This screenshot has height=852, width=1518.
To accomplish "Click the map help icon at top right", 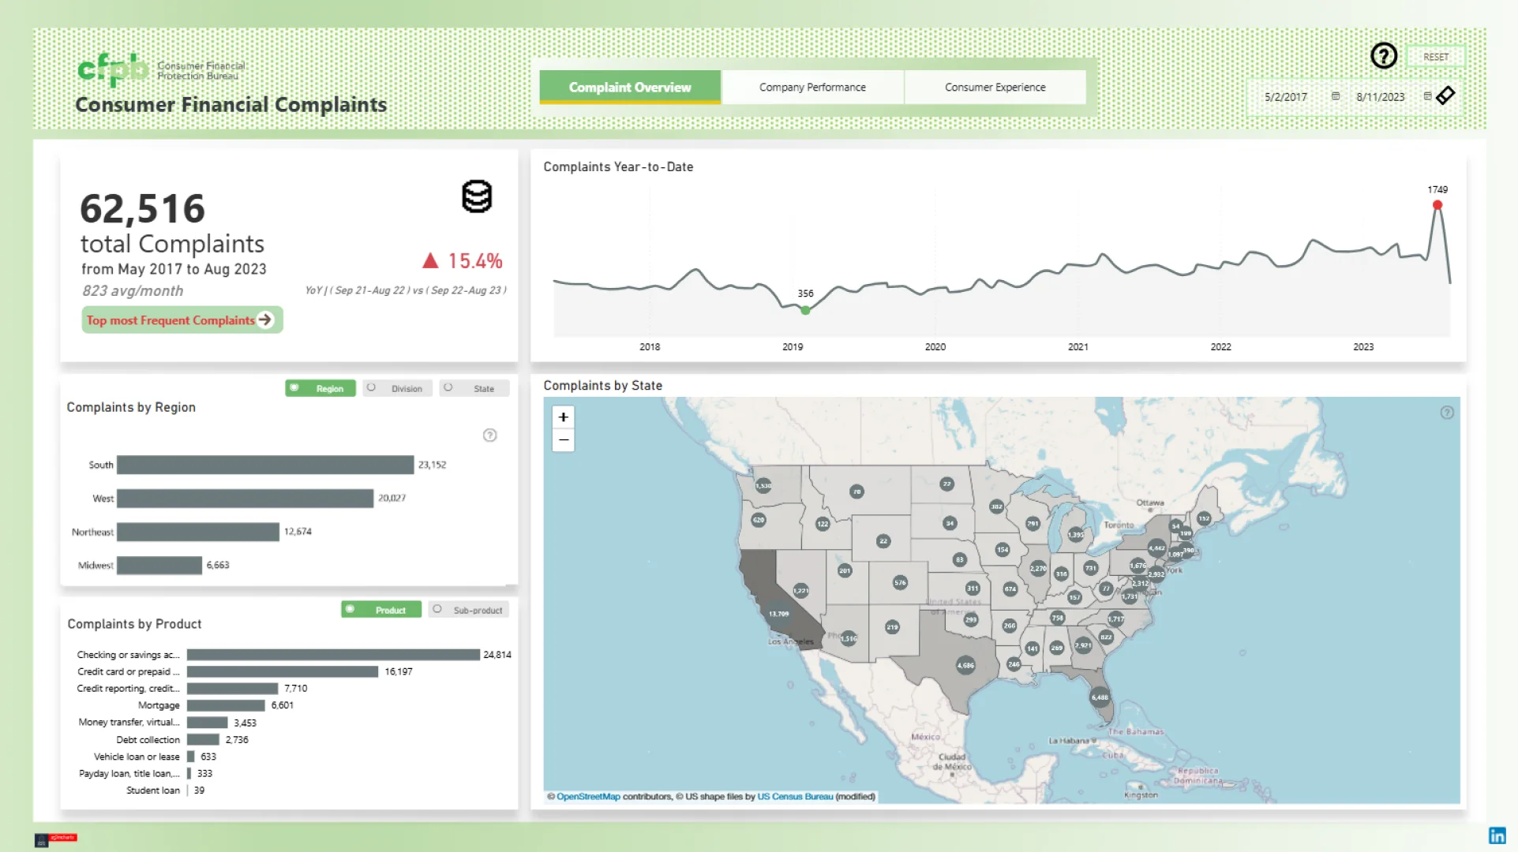I will pyautogui.click(x=1447, y=413).
